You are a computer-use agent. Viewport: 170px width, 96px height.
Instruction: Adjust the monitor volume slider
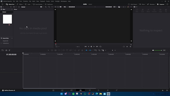pyautogui.click(x=158, y=50)
